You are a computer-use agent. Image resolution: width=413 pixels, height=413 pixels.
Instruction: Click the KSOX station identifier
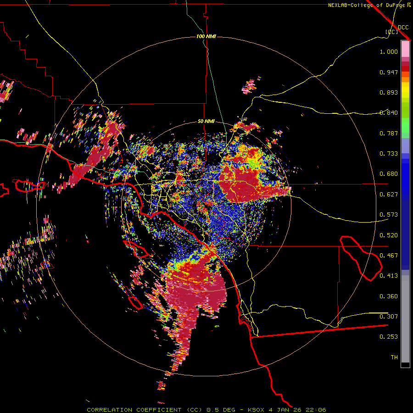click(257, 410)
